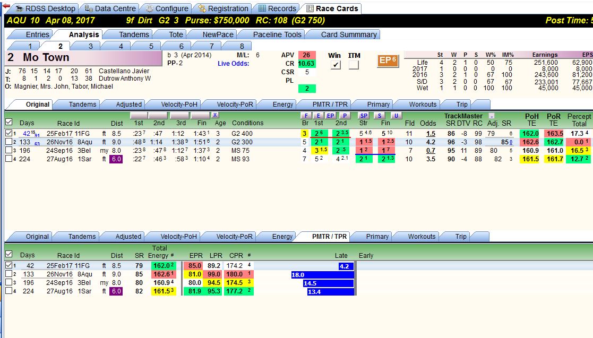Tick the Win checkbox
The width and height of the screenshot is (593, 338).
(x=336, y=65)
